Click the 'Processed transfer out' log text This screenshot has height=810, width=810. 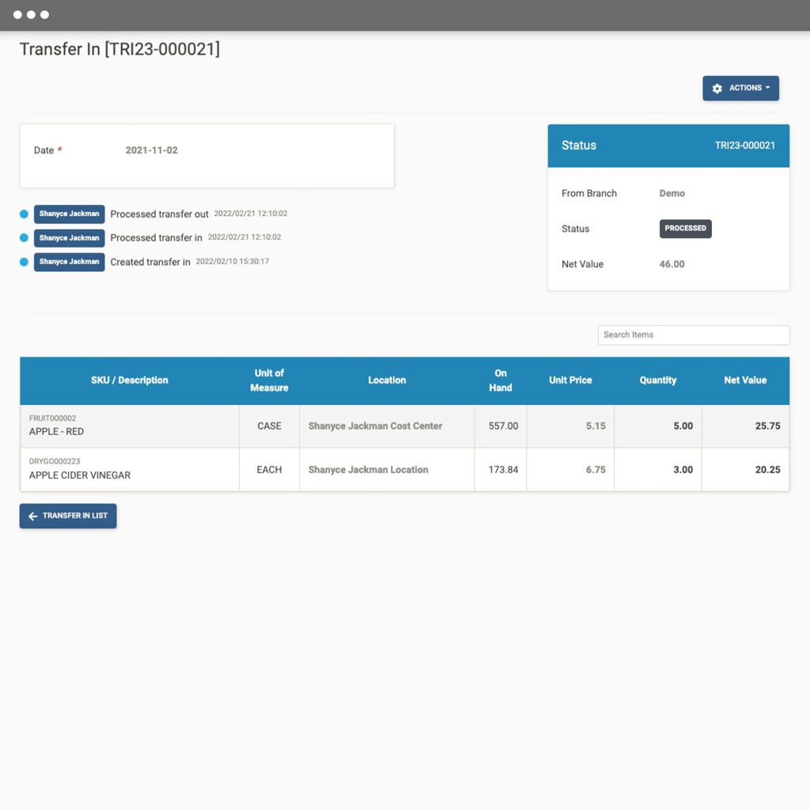(x=159, y=214)
